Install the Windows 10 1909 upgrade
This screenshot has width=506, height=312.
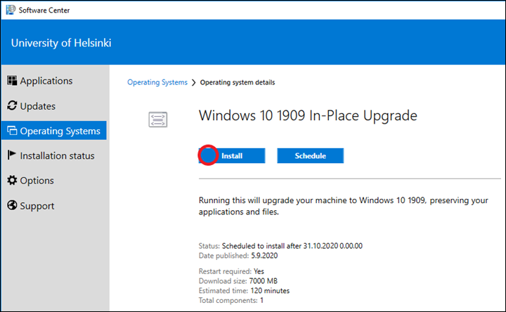232,156
